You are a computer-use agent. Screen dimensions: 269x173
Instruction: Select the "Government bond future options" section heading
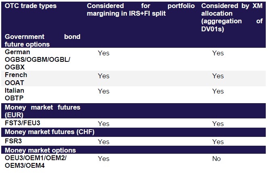[42, 41]
